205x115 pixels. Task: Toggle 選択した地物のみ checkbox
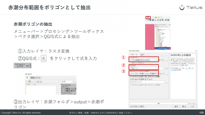131,63
